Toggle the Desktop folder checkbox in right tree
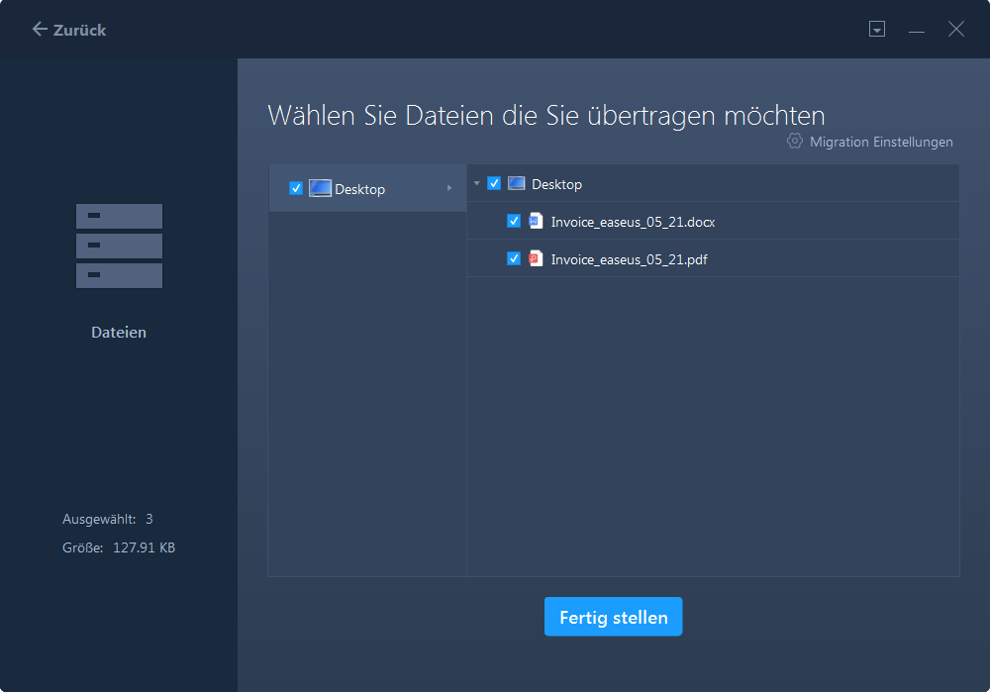 pos(494,184)
